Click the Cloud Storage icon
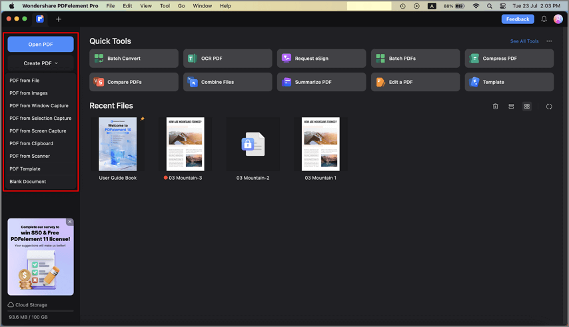 coord(11,305)
